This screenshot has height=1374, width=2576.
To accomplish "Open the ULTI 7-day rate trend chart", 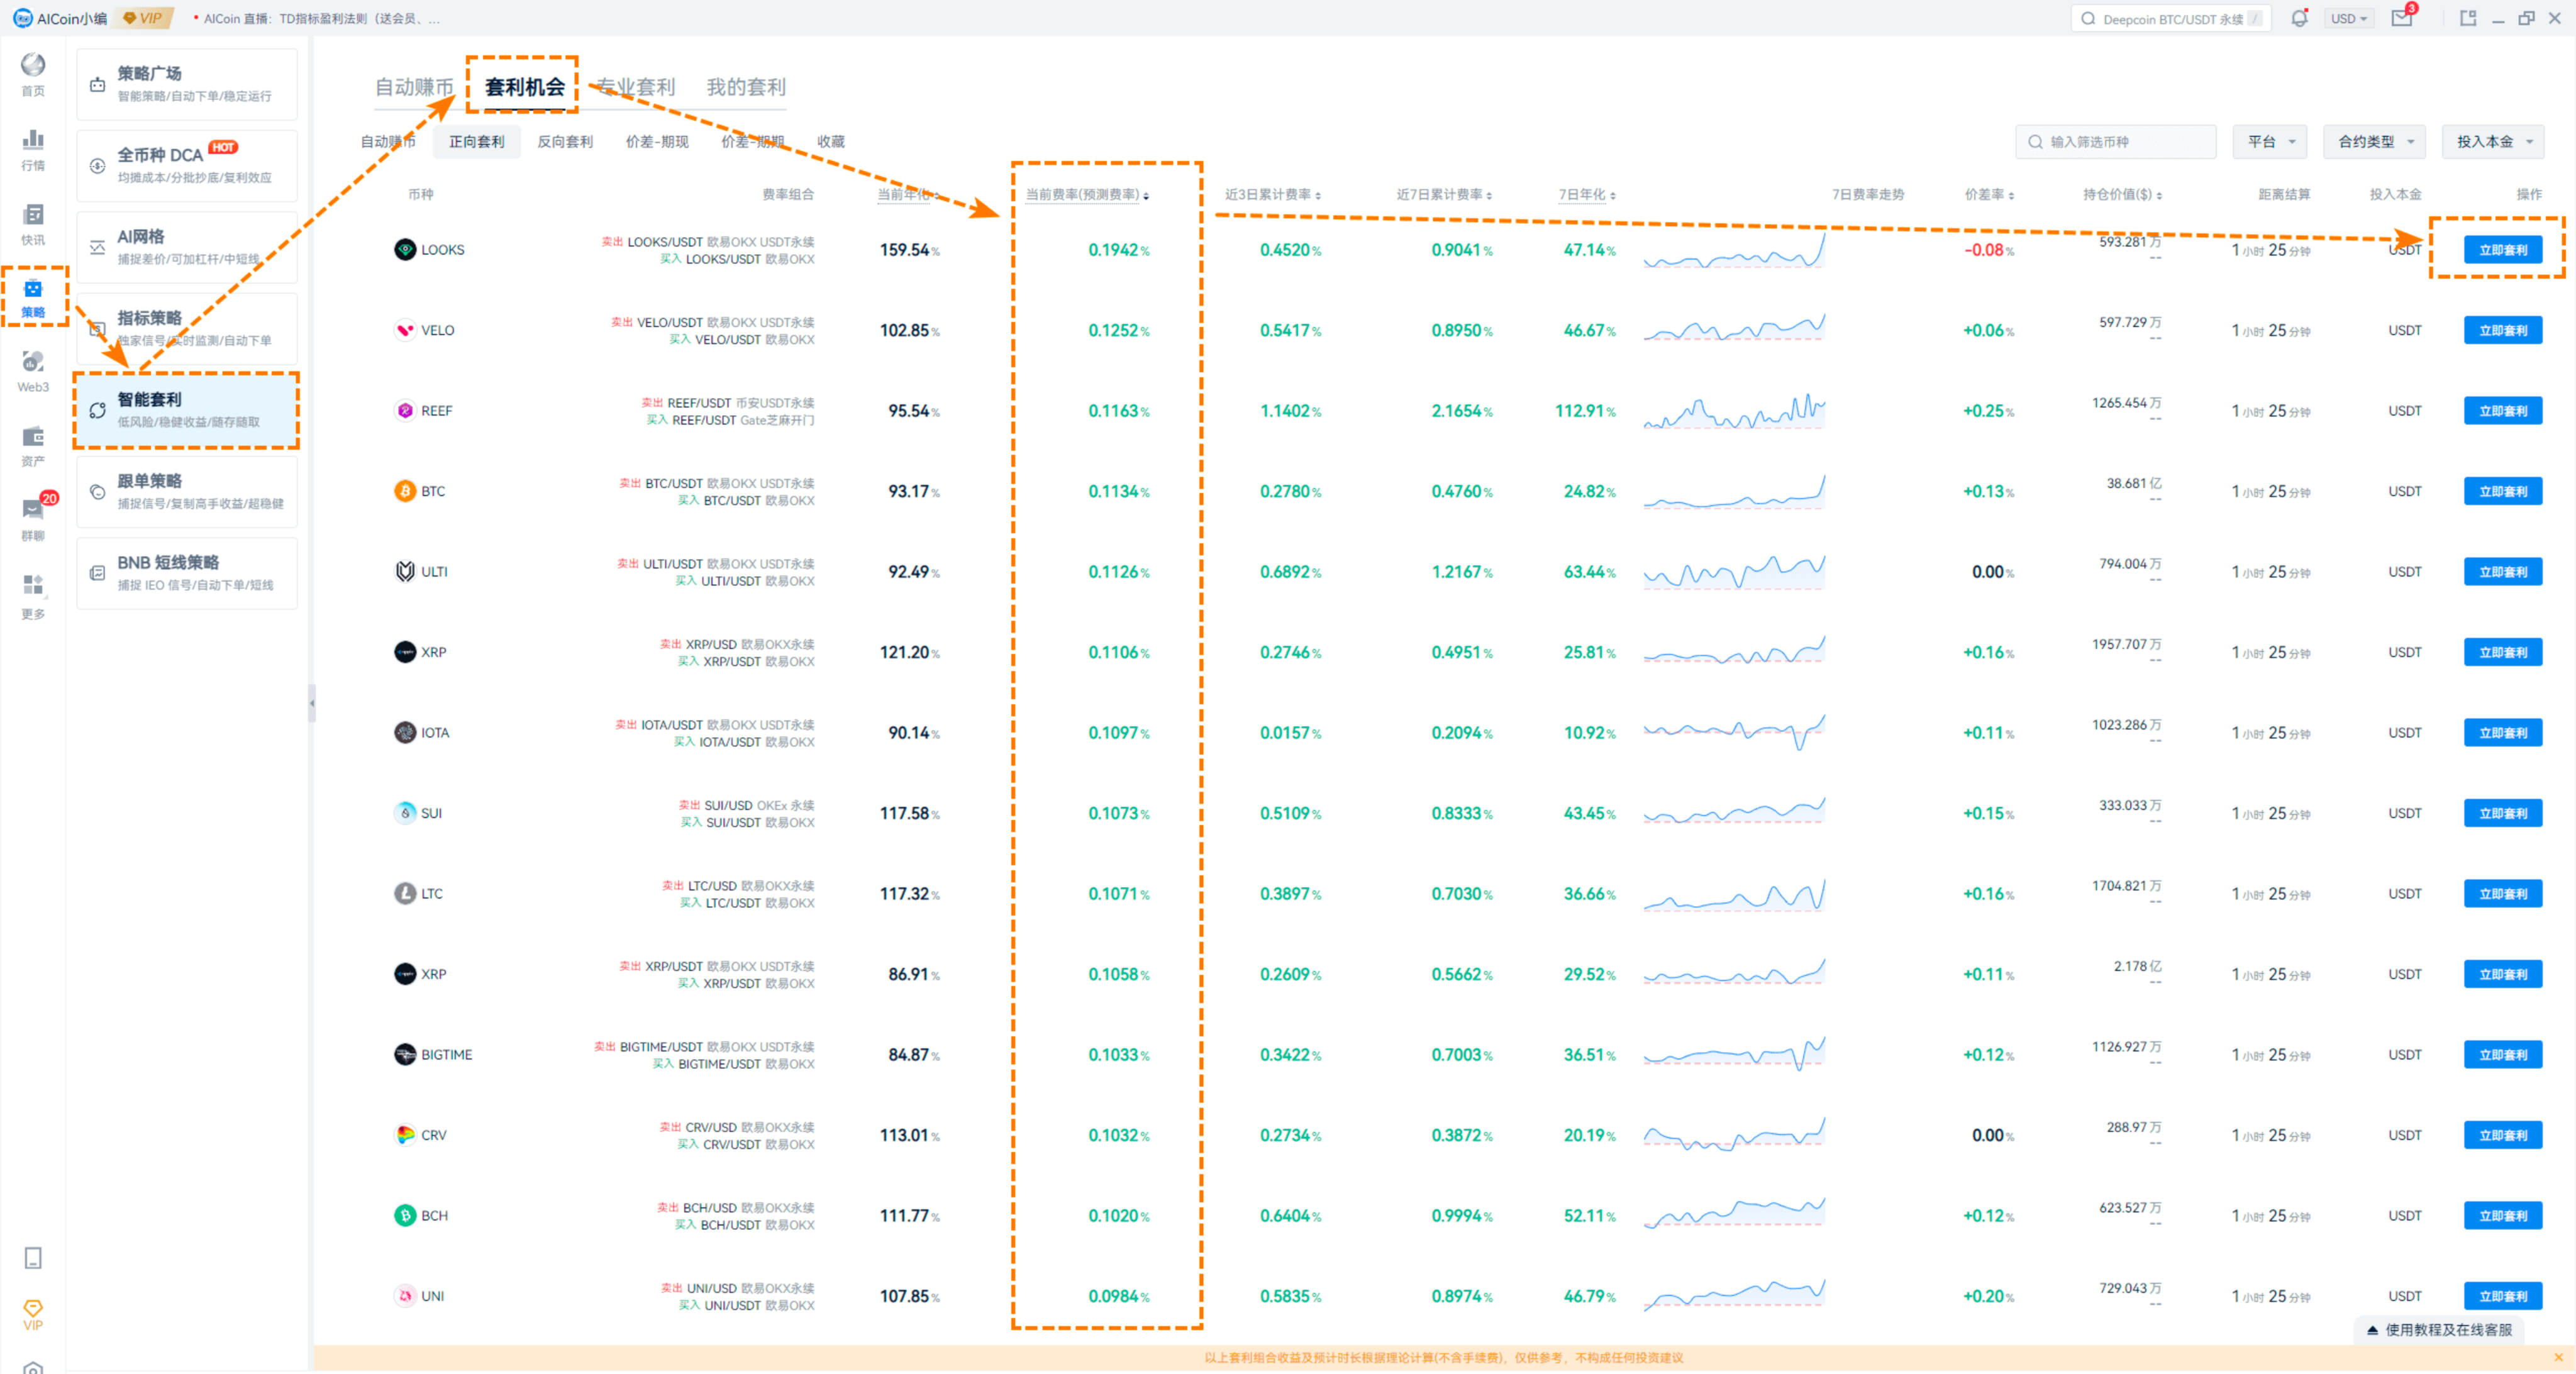I will coord(1734,571).
